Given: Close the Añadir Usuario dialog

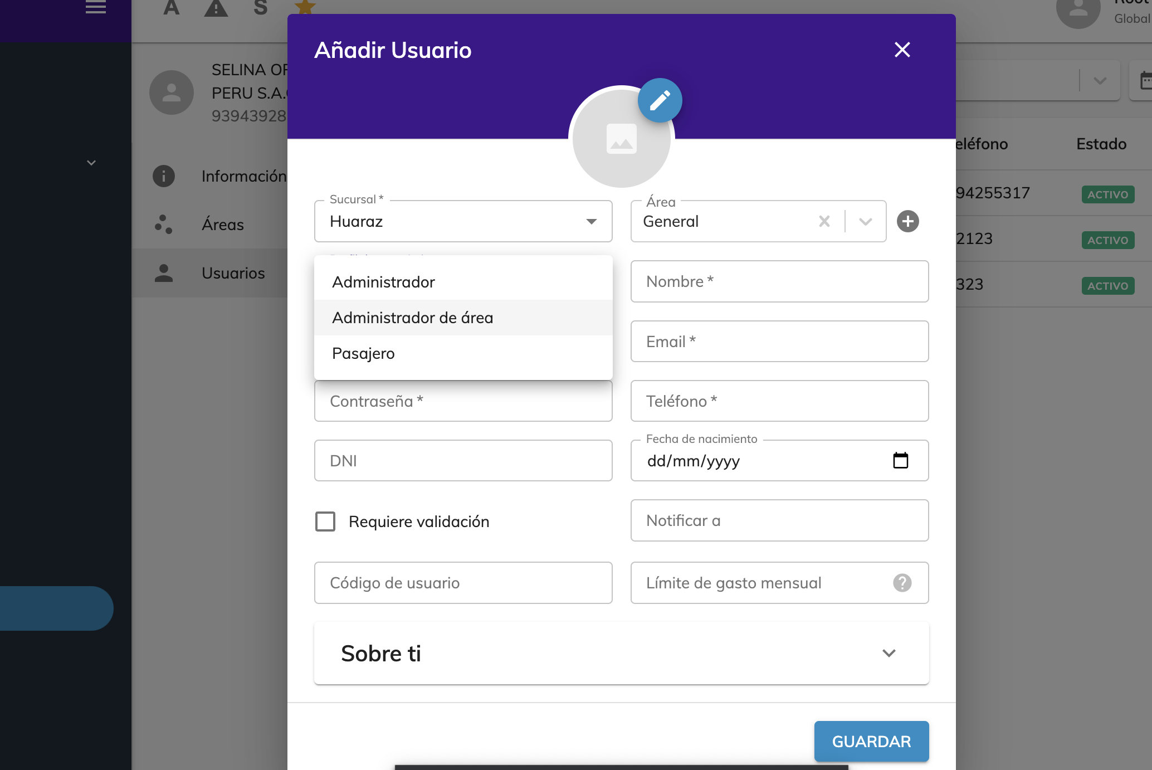Looking at the screenshot, I should pos(902,50).
